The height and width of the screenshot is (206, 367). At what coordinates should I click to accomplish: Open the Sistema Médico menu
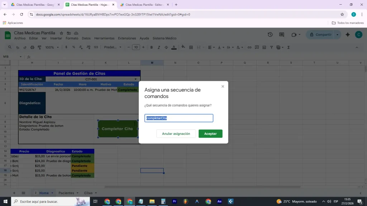tap(165, 38)
